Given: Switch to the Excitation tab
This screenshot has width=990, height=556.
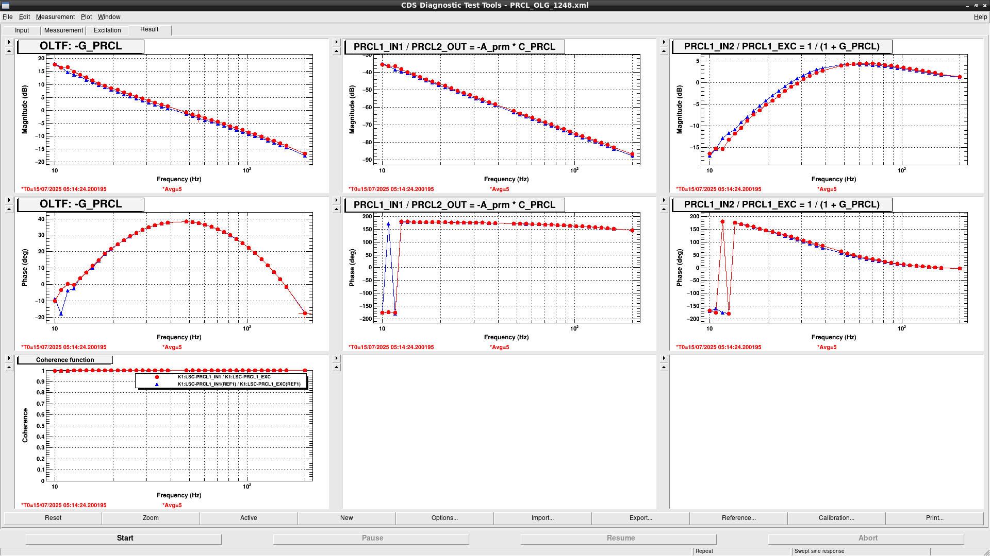Looking at the screenshot, I should [107, 30].
